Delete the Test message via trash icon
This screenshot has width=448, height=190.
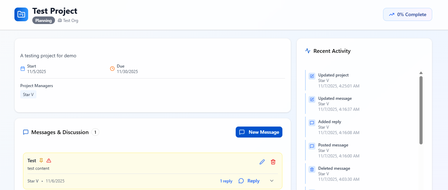pos(273,162)
